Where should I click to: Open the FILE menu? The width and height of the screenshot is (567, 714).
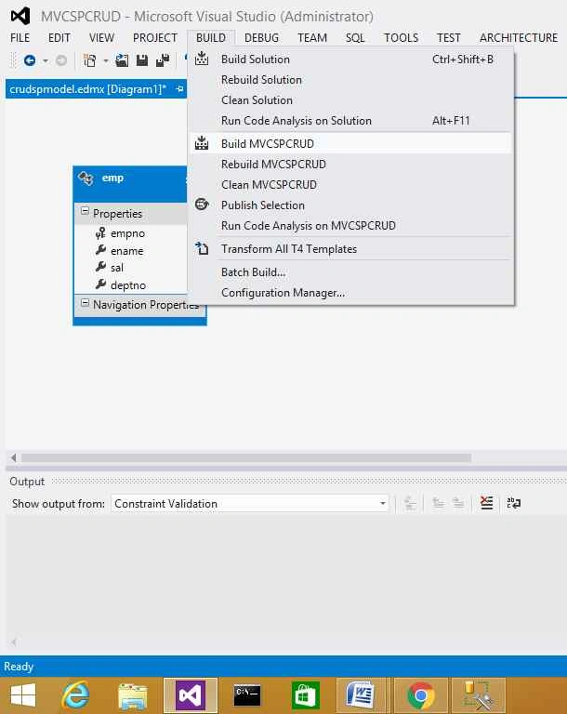pos(20,38)
